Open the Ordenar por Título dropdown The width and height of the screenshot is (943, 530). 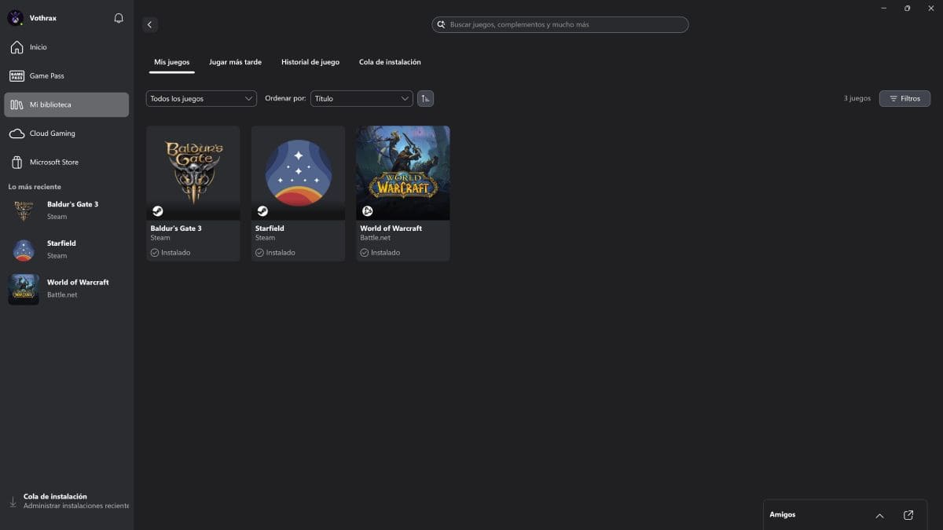[x=361, y=98]
